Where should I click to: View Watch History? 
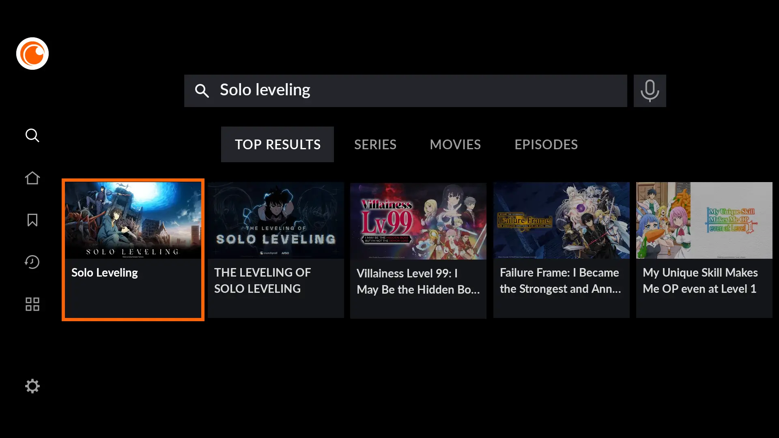tap(32, 262)
